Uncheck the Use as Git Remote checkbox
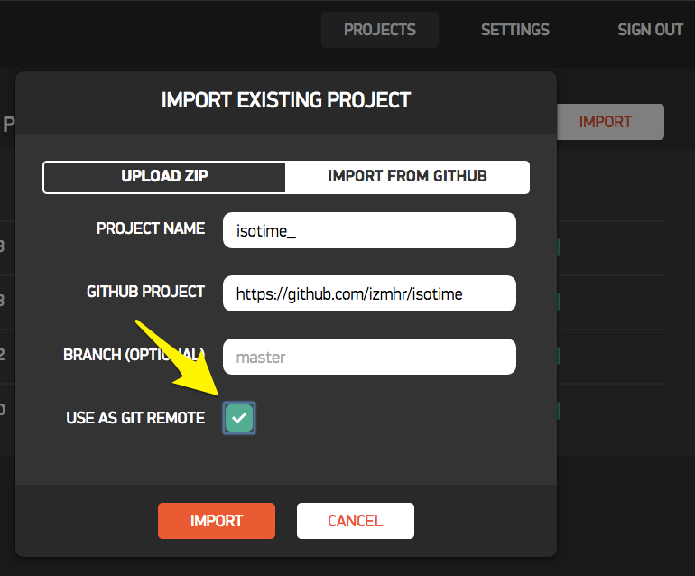The height and width of the screenshot is (576, 695). point(239,418)
